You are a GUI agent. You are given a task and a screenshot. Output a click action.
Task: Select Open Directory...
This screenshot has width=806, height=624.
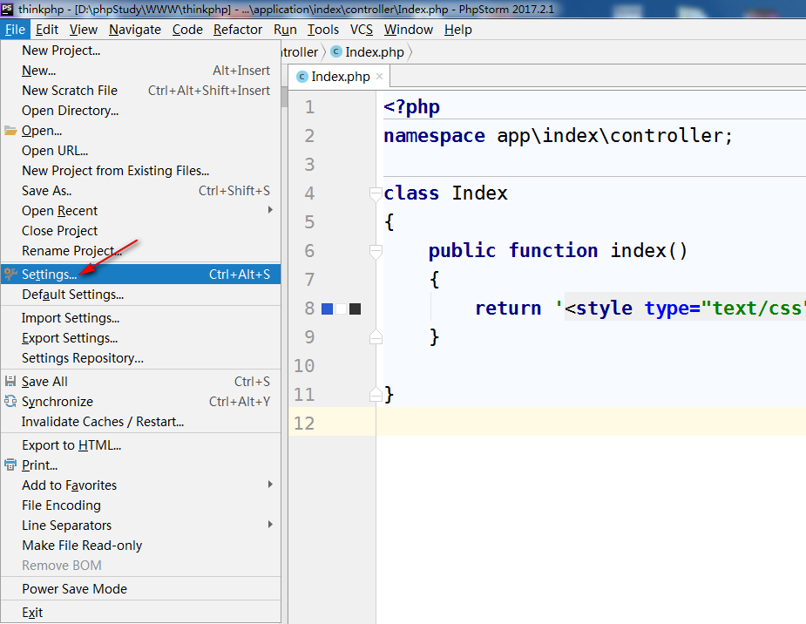[x=141, y=111]
